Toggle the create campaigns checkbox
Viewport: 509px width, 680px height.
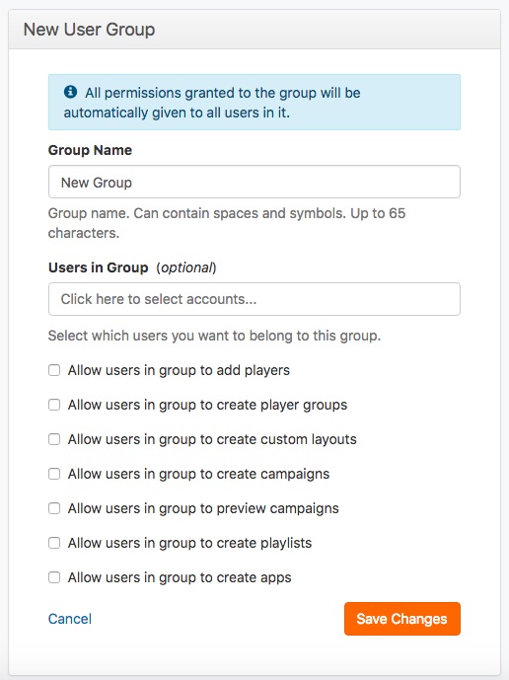[54, 474]
